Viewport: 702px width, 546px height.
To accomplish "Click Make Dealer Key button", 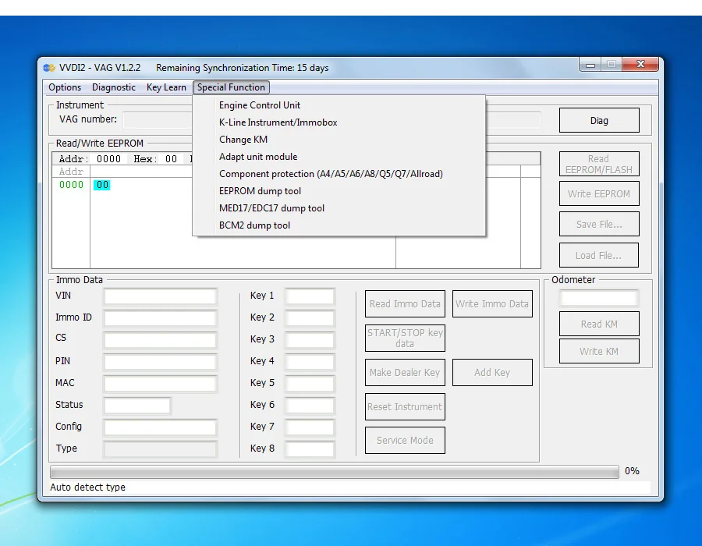I will [x=405, y=372].
